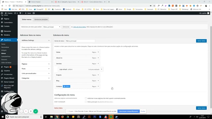Click Interromper compartilhamento in the sharing bar
This screenshot has width=212, height=119.
[x=129, y=111]
